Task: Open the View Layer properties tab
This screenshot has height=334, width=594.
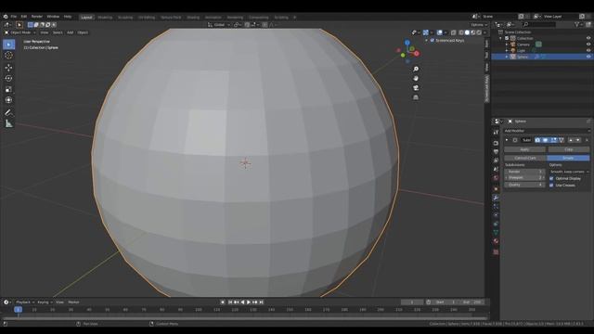Action: pyautogui.click(x=496, y=161)
